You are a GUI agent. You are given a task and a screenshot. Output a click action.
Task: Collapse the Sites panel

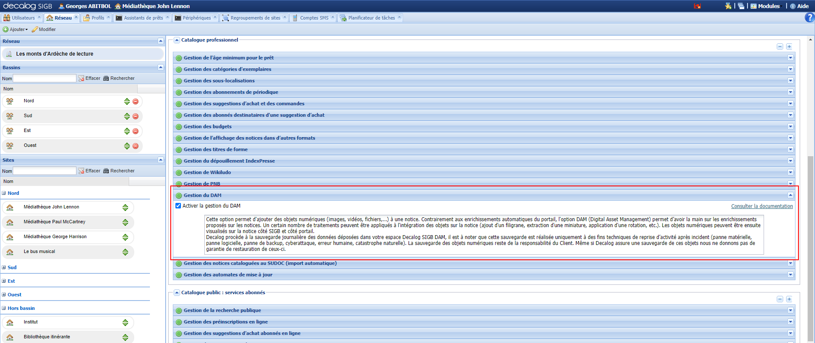point(161,160)
